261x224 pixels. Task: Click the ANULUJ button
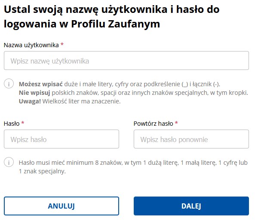tap(61, 206)
